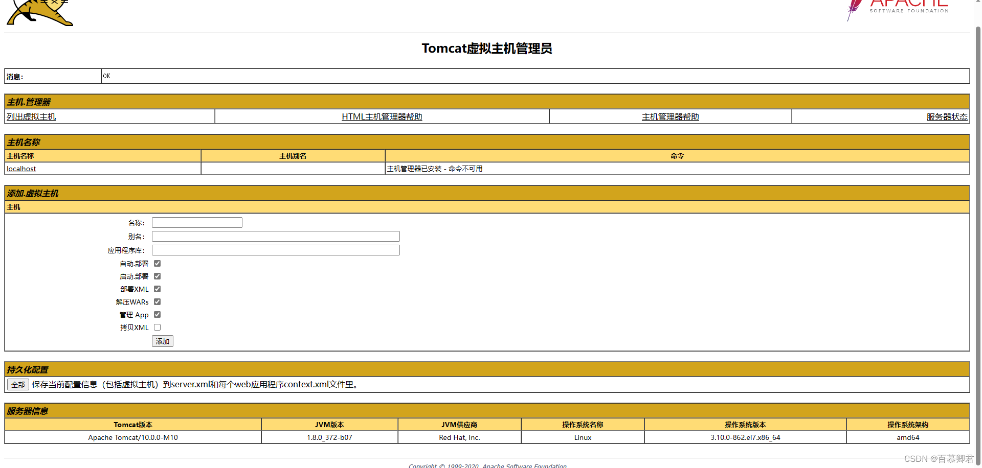Click the Tomcat cat logo
Viewport: 982px width, 468px height.
pyautogui.click(x=40, y=13)
